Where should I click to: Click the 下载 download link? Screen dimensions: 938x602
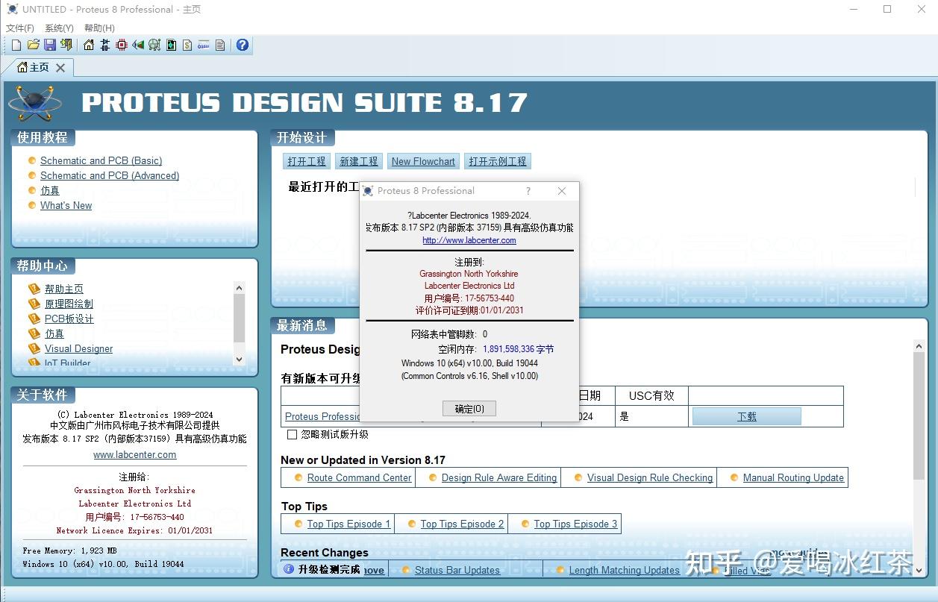(746, 416)
